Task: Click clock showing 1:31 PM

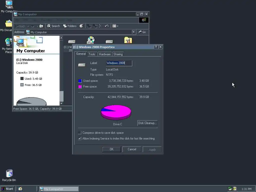Action: (246, 189)
